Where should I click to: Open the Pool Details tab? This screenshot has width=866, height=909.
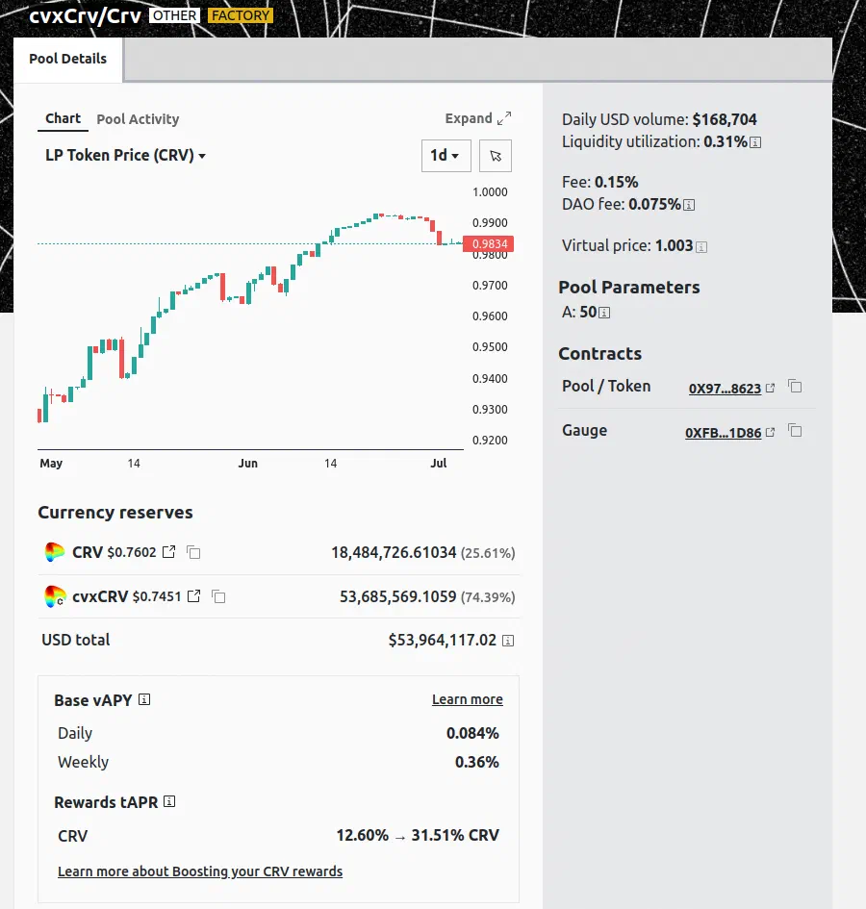pos(68,59)
